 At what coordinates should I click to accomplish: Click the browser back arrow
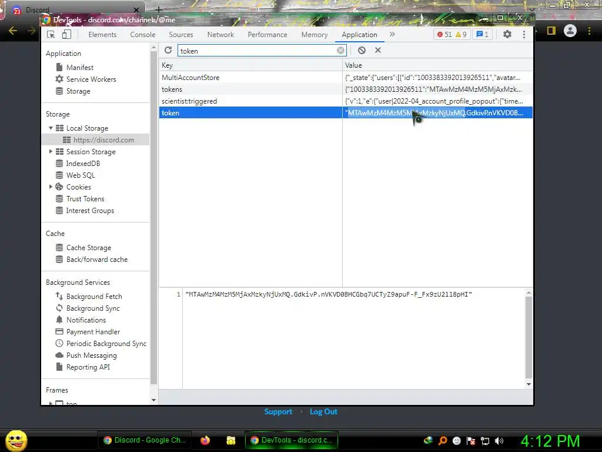coord(13,31)
